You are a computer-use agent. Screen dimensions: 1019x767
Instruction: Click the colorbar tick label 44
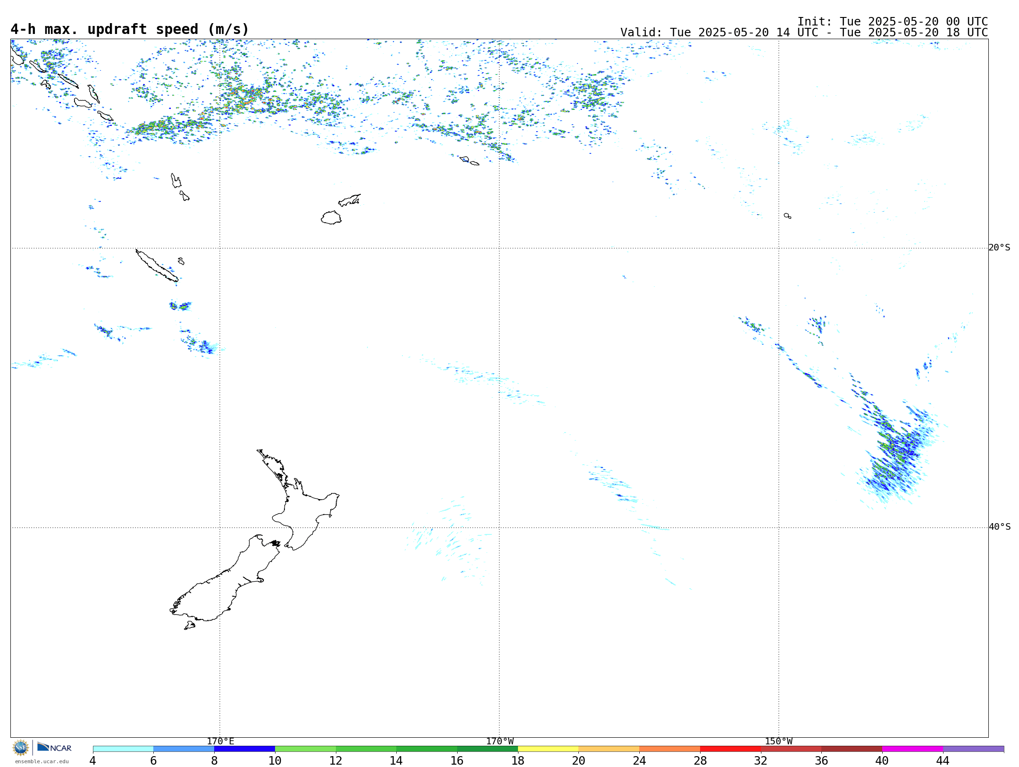943,760
